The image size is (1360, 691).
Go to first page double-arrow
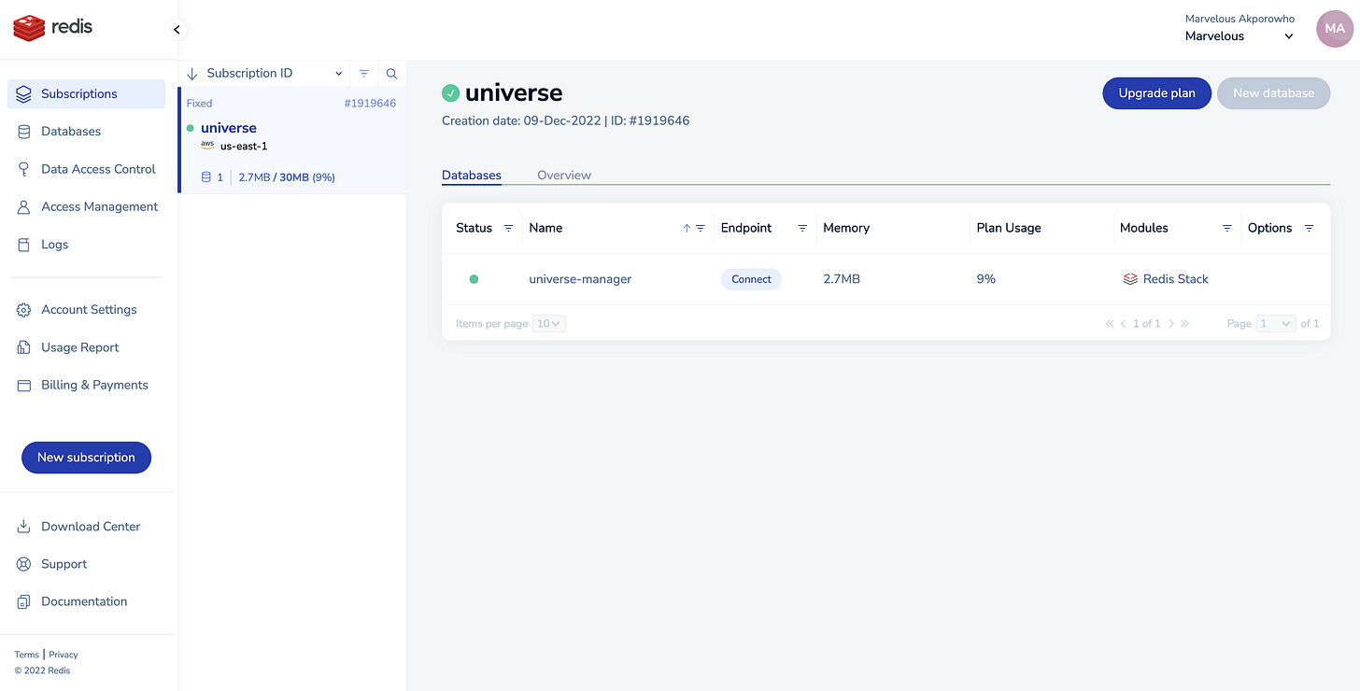coord(1110,324)
